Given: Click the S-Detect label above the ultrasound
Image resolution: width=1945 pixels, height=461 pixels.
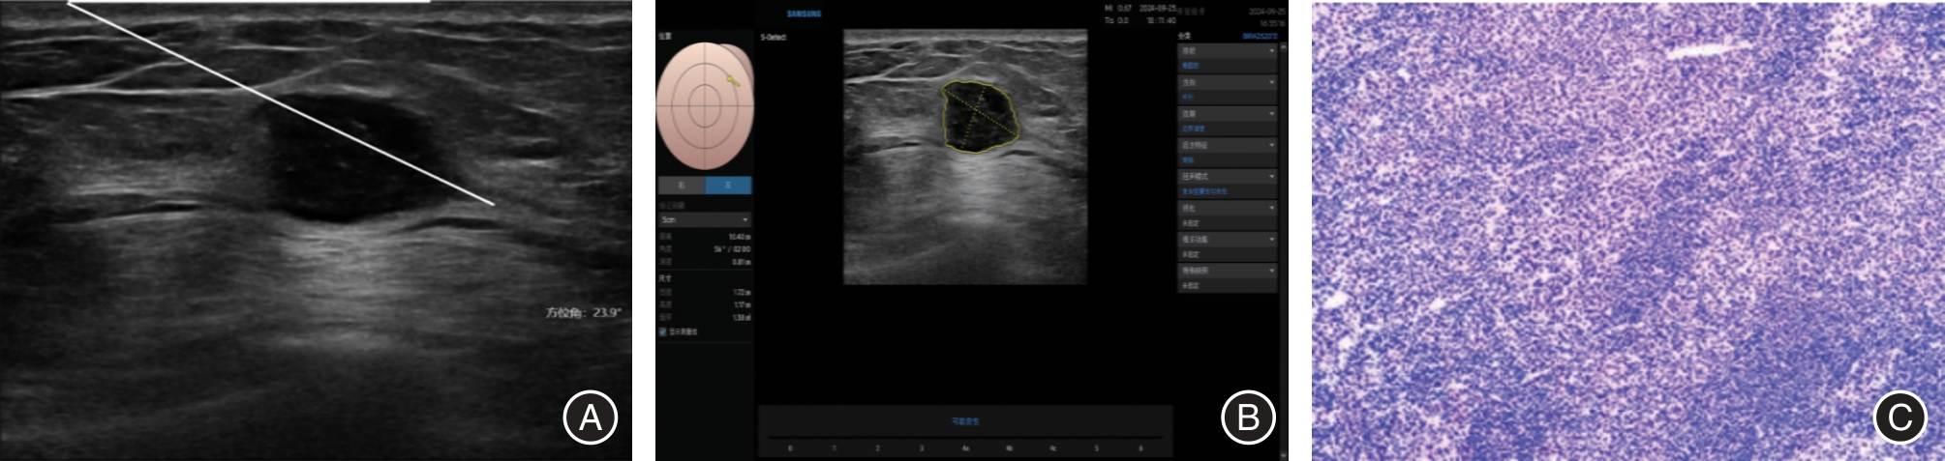Looking at the screenshot, I should coord(774,38).
